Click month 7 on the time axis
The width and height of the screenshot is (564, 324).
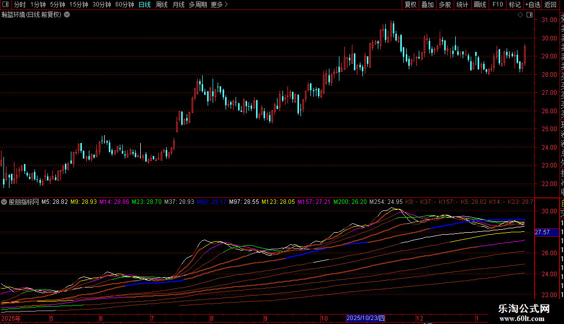pos(153,318)
